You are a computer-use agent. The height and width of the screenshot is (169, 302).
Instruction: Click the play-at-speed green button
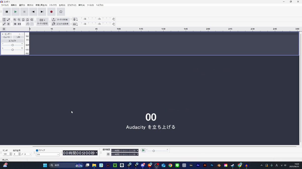pyautogui.click(x=143, y=150)
